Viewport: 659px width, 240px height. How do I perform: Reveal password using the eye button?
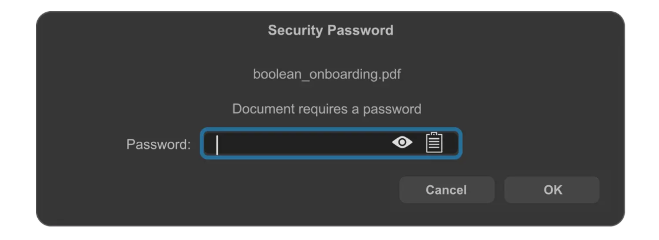pos(403,143)
